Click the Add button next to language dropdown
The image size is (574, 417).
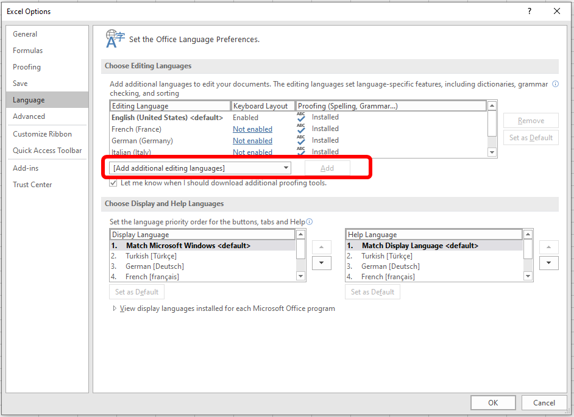(327, 168)
